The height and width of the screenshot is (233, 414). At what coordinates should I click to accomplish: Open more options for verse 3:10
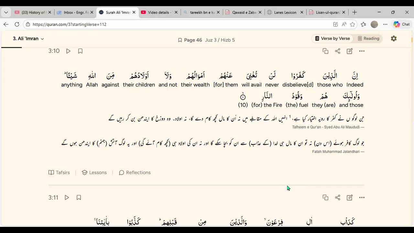coord(362,51)
